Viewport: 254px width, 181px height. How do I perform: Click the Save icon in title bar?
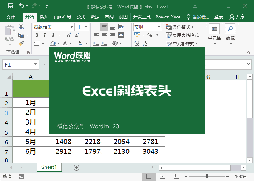pyautogui.click(x=11, y=6)
